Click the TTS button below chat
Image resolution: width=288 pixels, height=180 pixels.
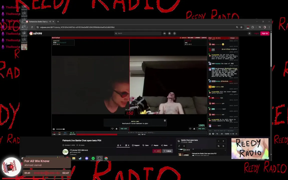217,134
